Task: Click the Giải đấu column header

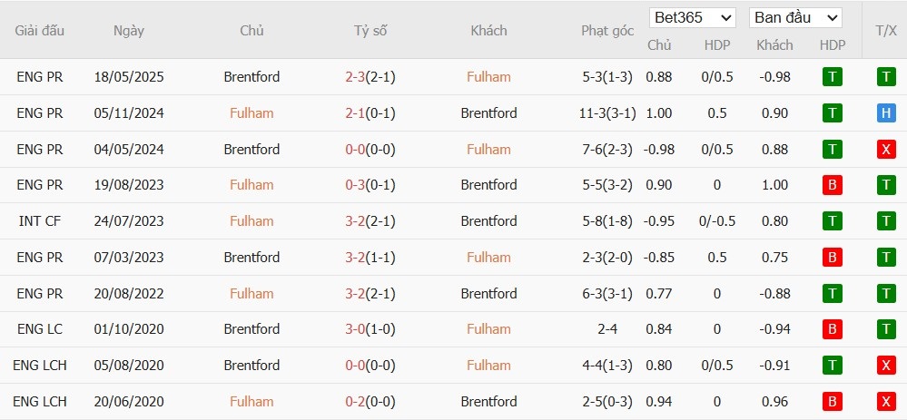Action: pyautogui.click(x=40, y=30)
